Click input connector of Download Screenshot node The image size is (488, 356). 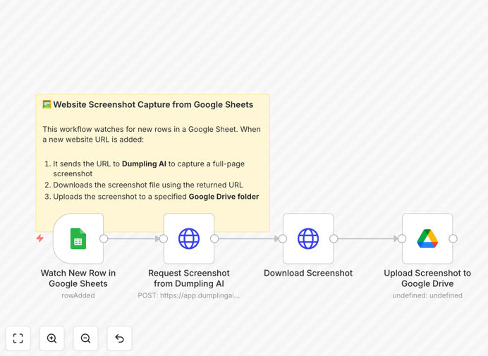[283, 239]
